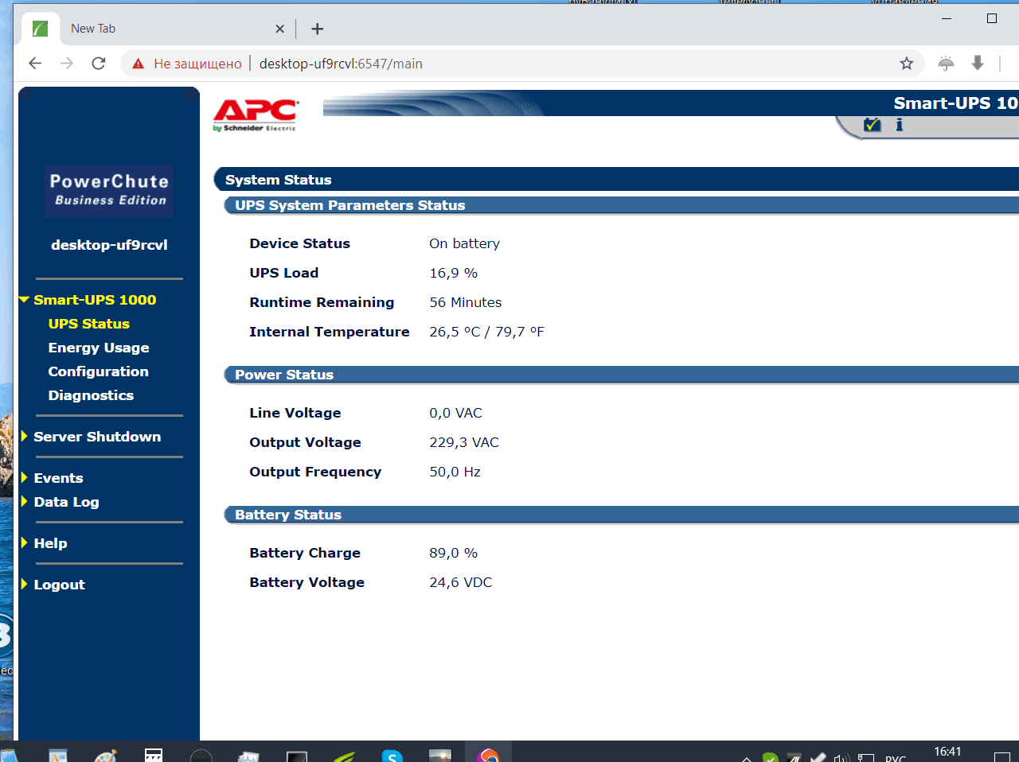Click the address bar URL field

(x=341, y=64)
